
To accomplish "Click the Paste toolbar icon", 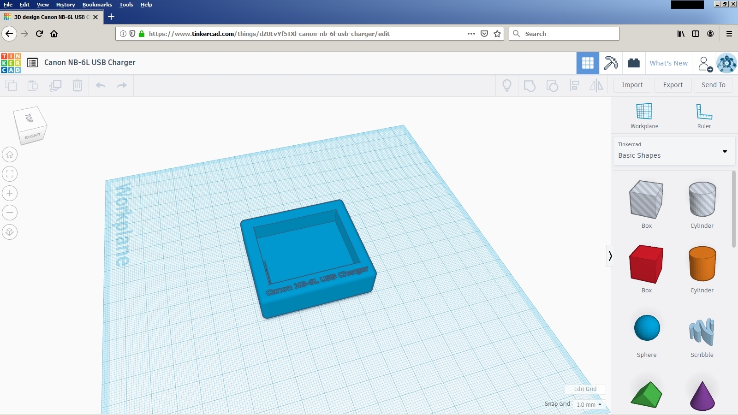I will [33, 85].
